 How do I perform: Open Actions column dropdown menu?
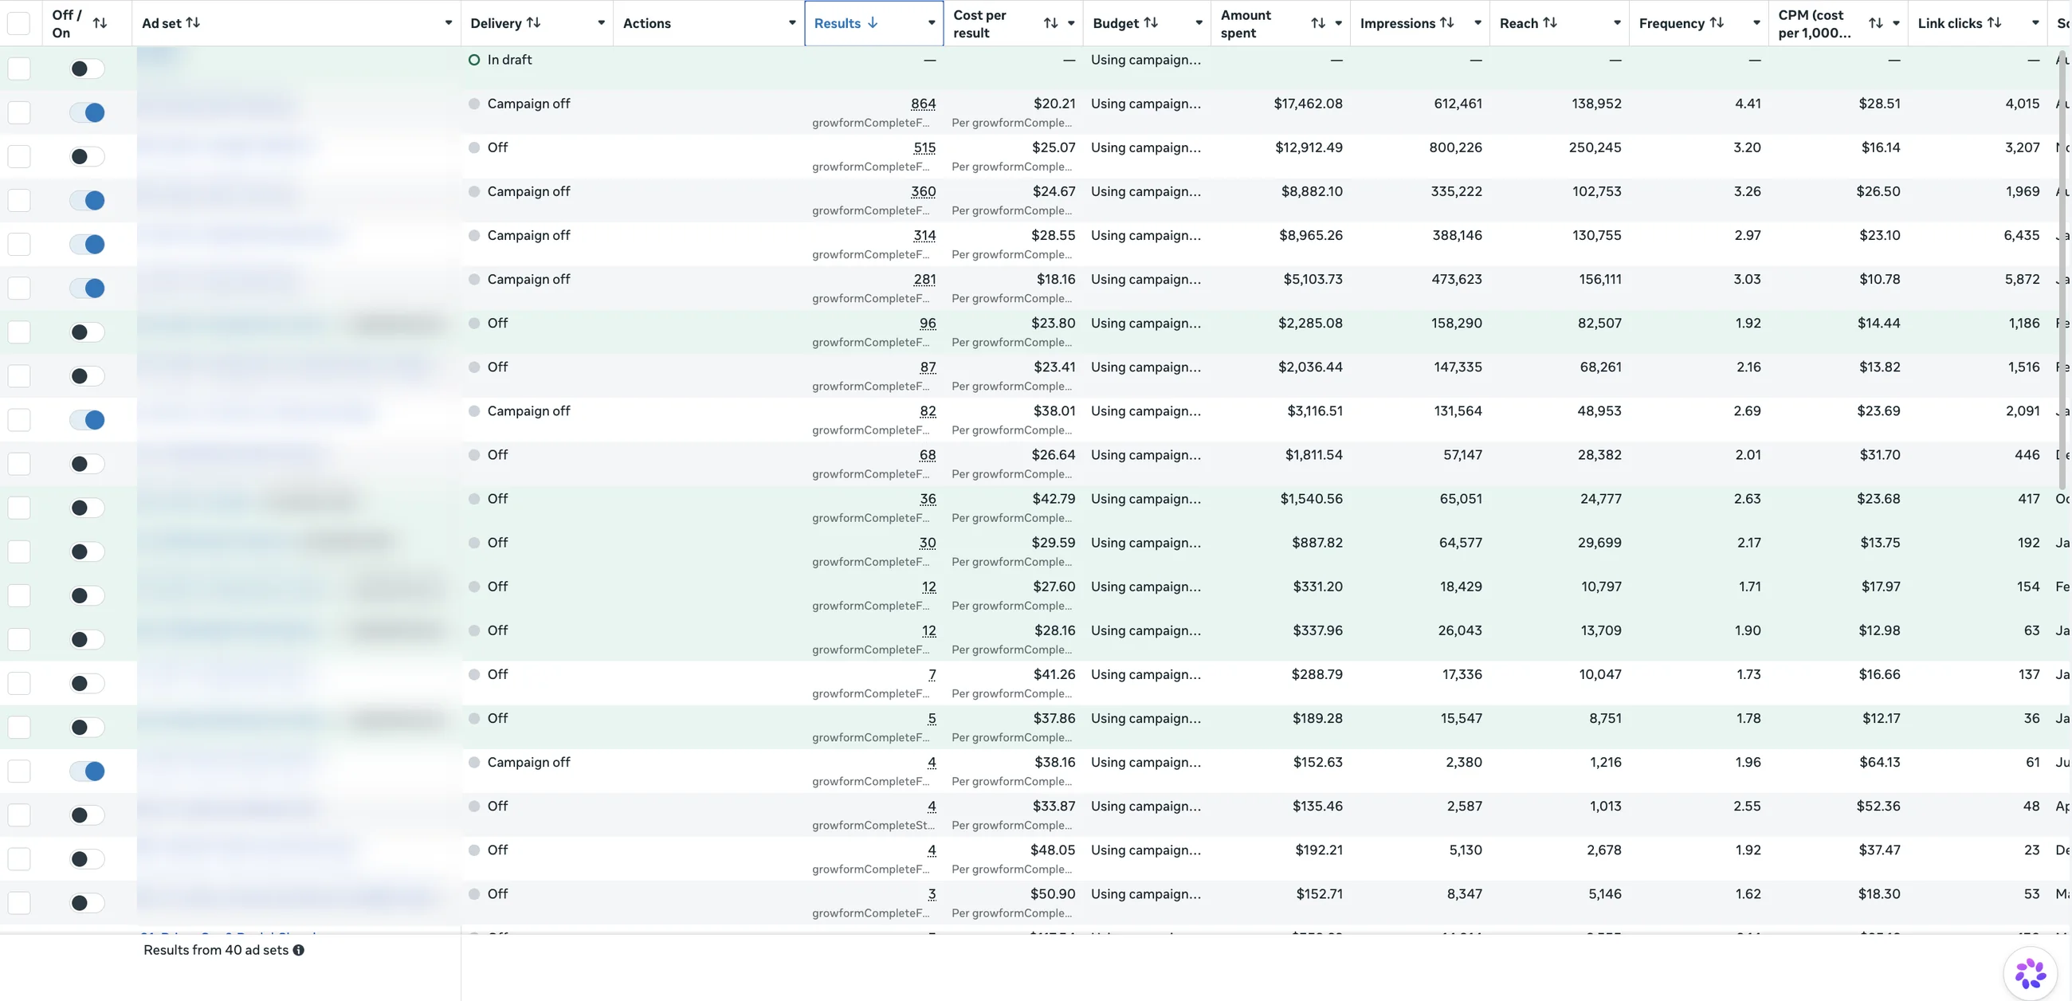[792, 23]
